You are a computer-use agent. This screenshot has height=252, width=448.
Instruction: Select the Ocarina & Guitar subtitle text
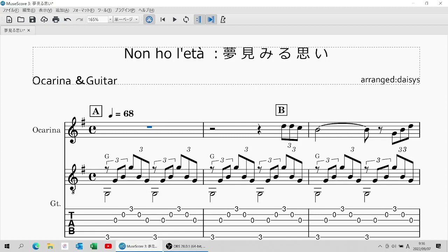pyautogui.click(x=75, y=80)
